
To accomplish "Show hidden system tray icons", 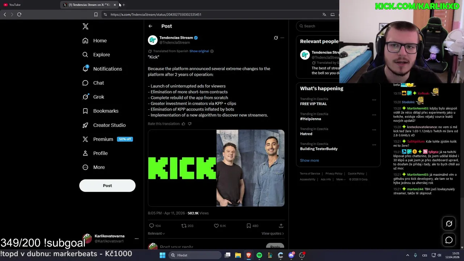I will tap(407, 255).
